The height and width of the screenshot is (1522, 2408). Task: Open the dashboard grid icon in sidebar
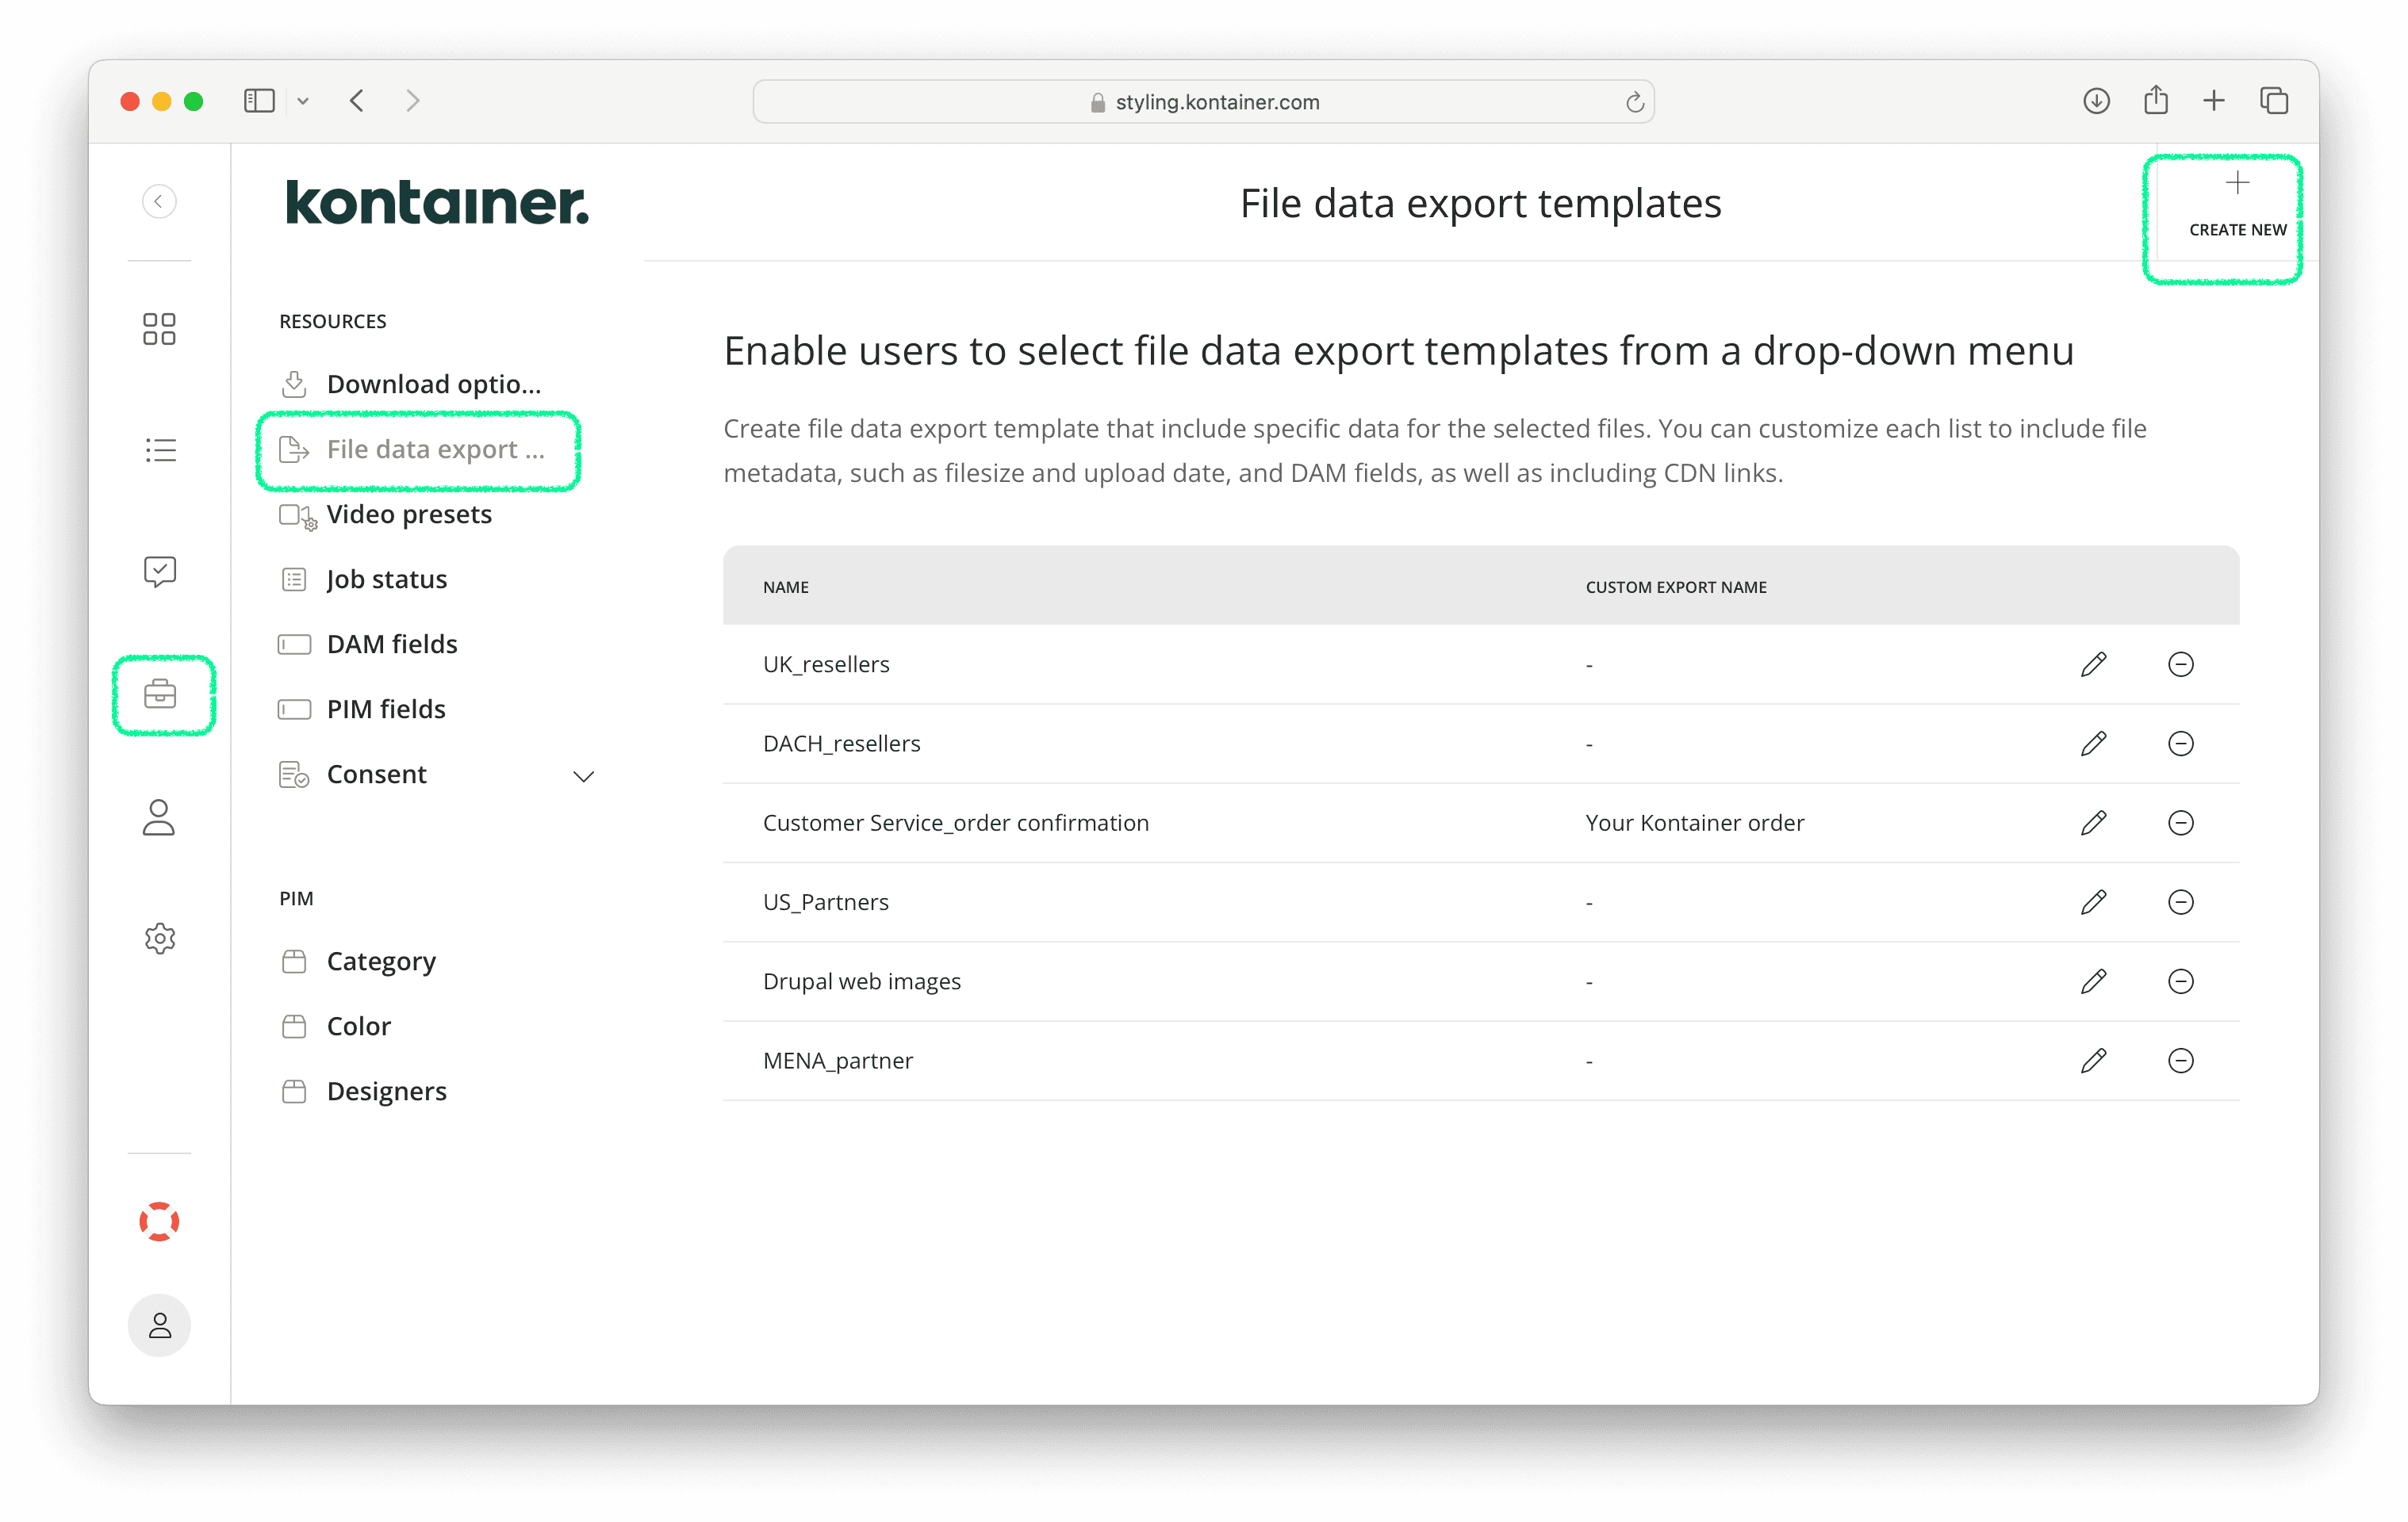[159, 329]
